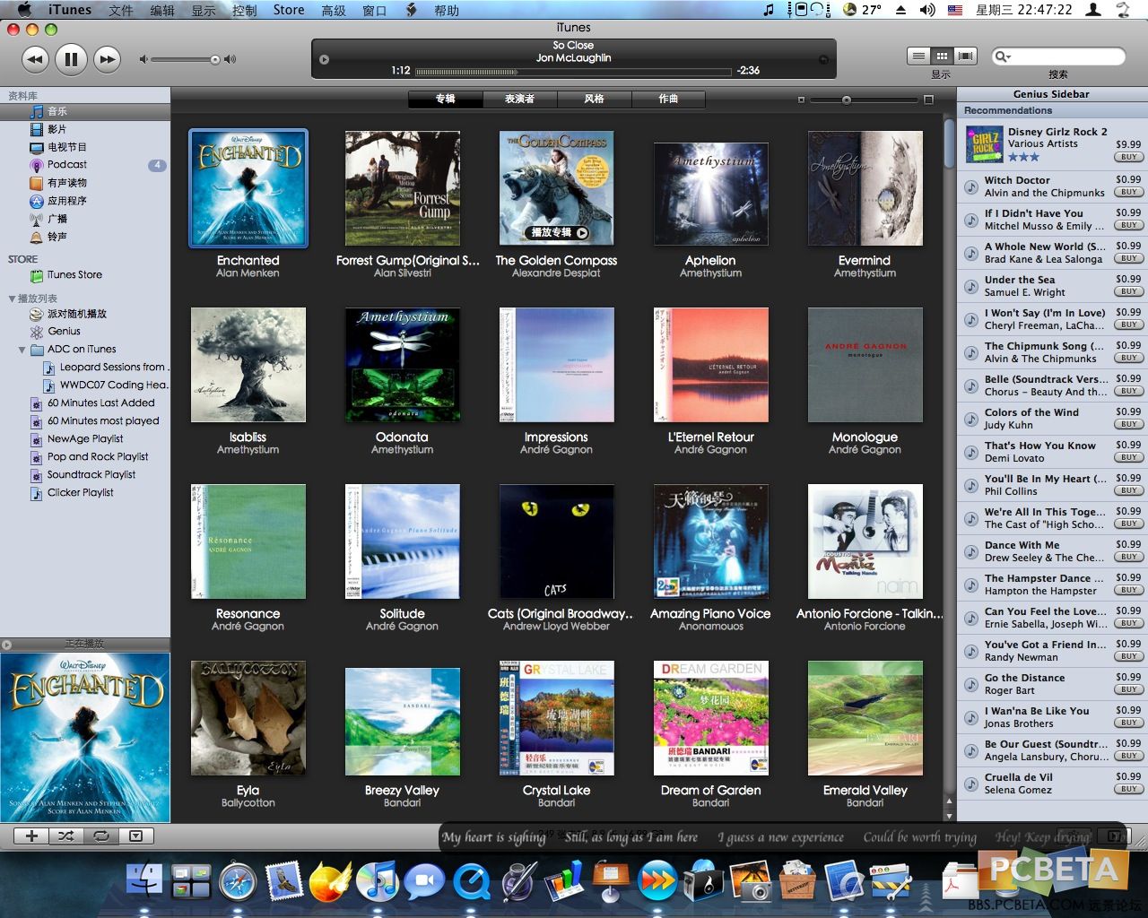Open the 文件 menu
This screenshot has height=918, width=1148.
(x=121, y=10)
